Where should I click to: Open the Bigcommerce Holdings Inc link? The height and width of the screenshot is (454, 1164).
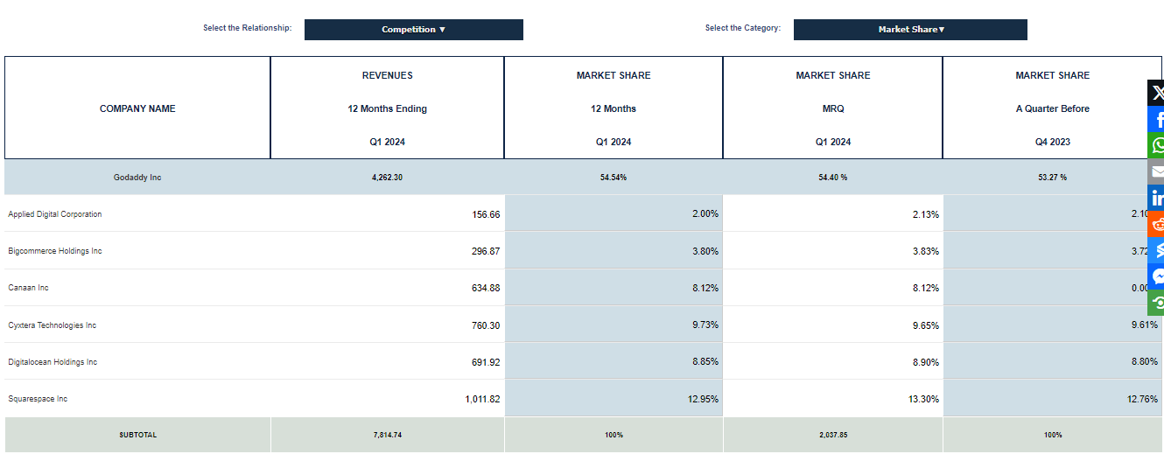[x=55, y=251]
